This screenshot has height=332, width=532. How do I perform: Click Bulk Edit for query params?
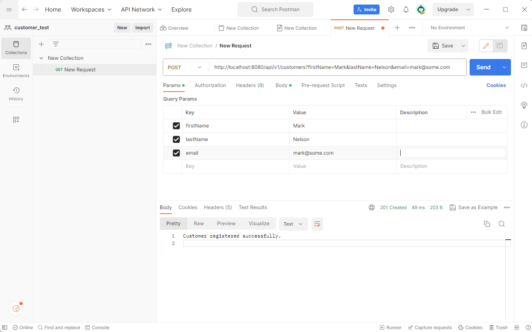492,112
